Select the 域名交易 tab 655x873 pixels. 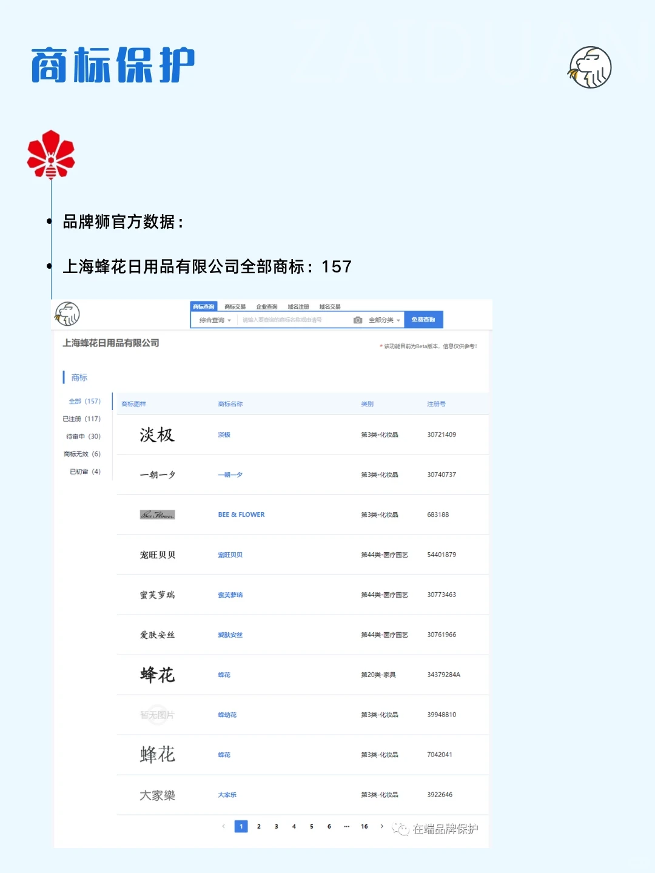point(330,307)
